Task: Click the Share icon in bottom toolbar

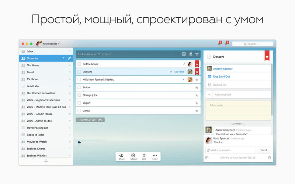Action: coord(121,156)
